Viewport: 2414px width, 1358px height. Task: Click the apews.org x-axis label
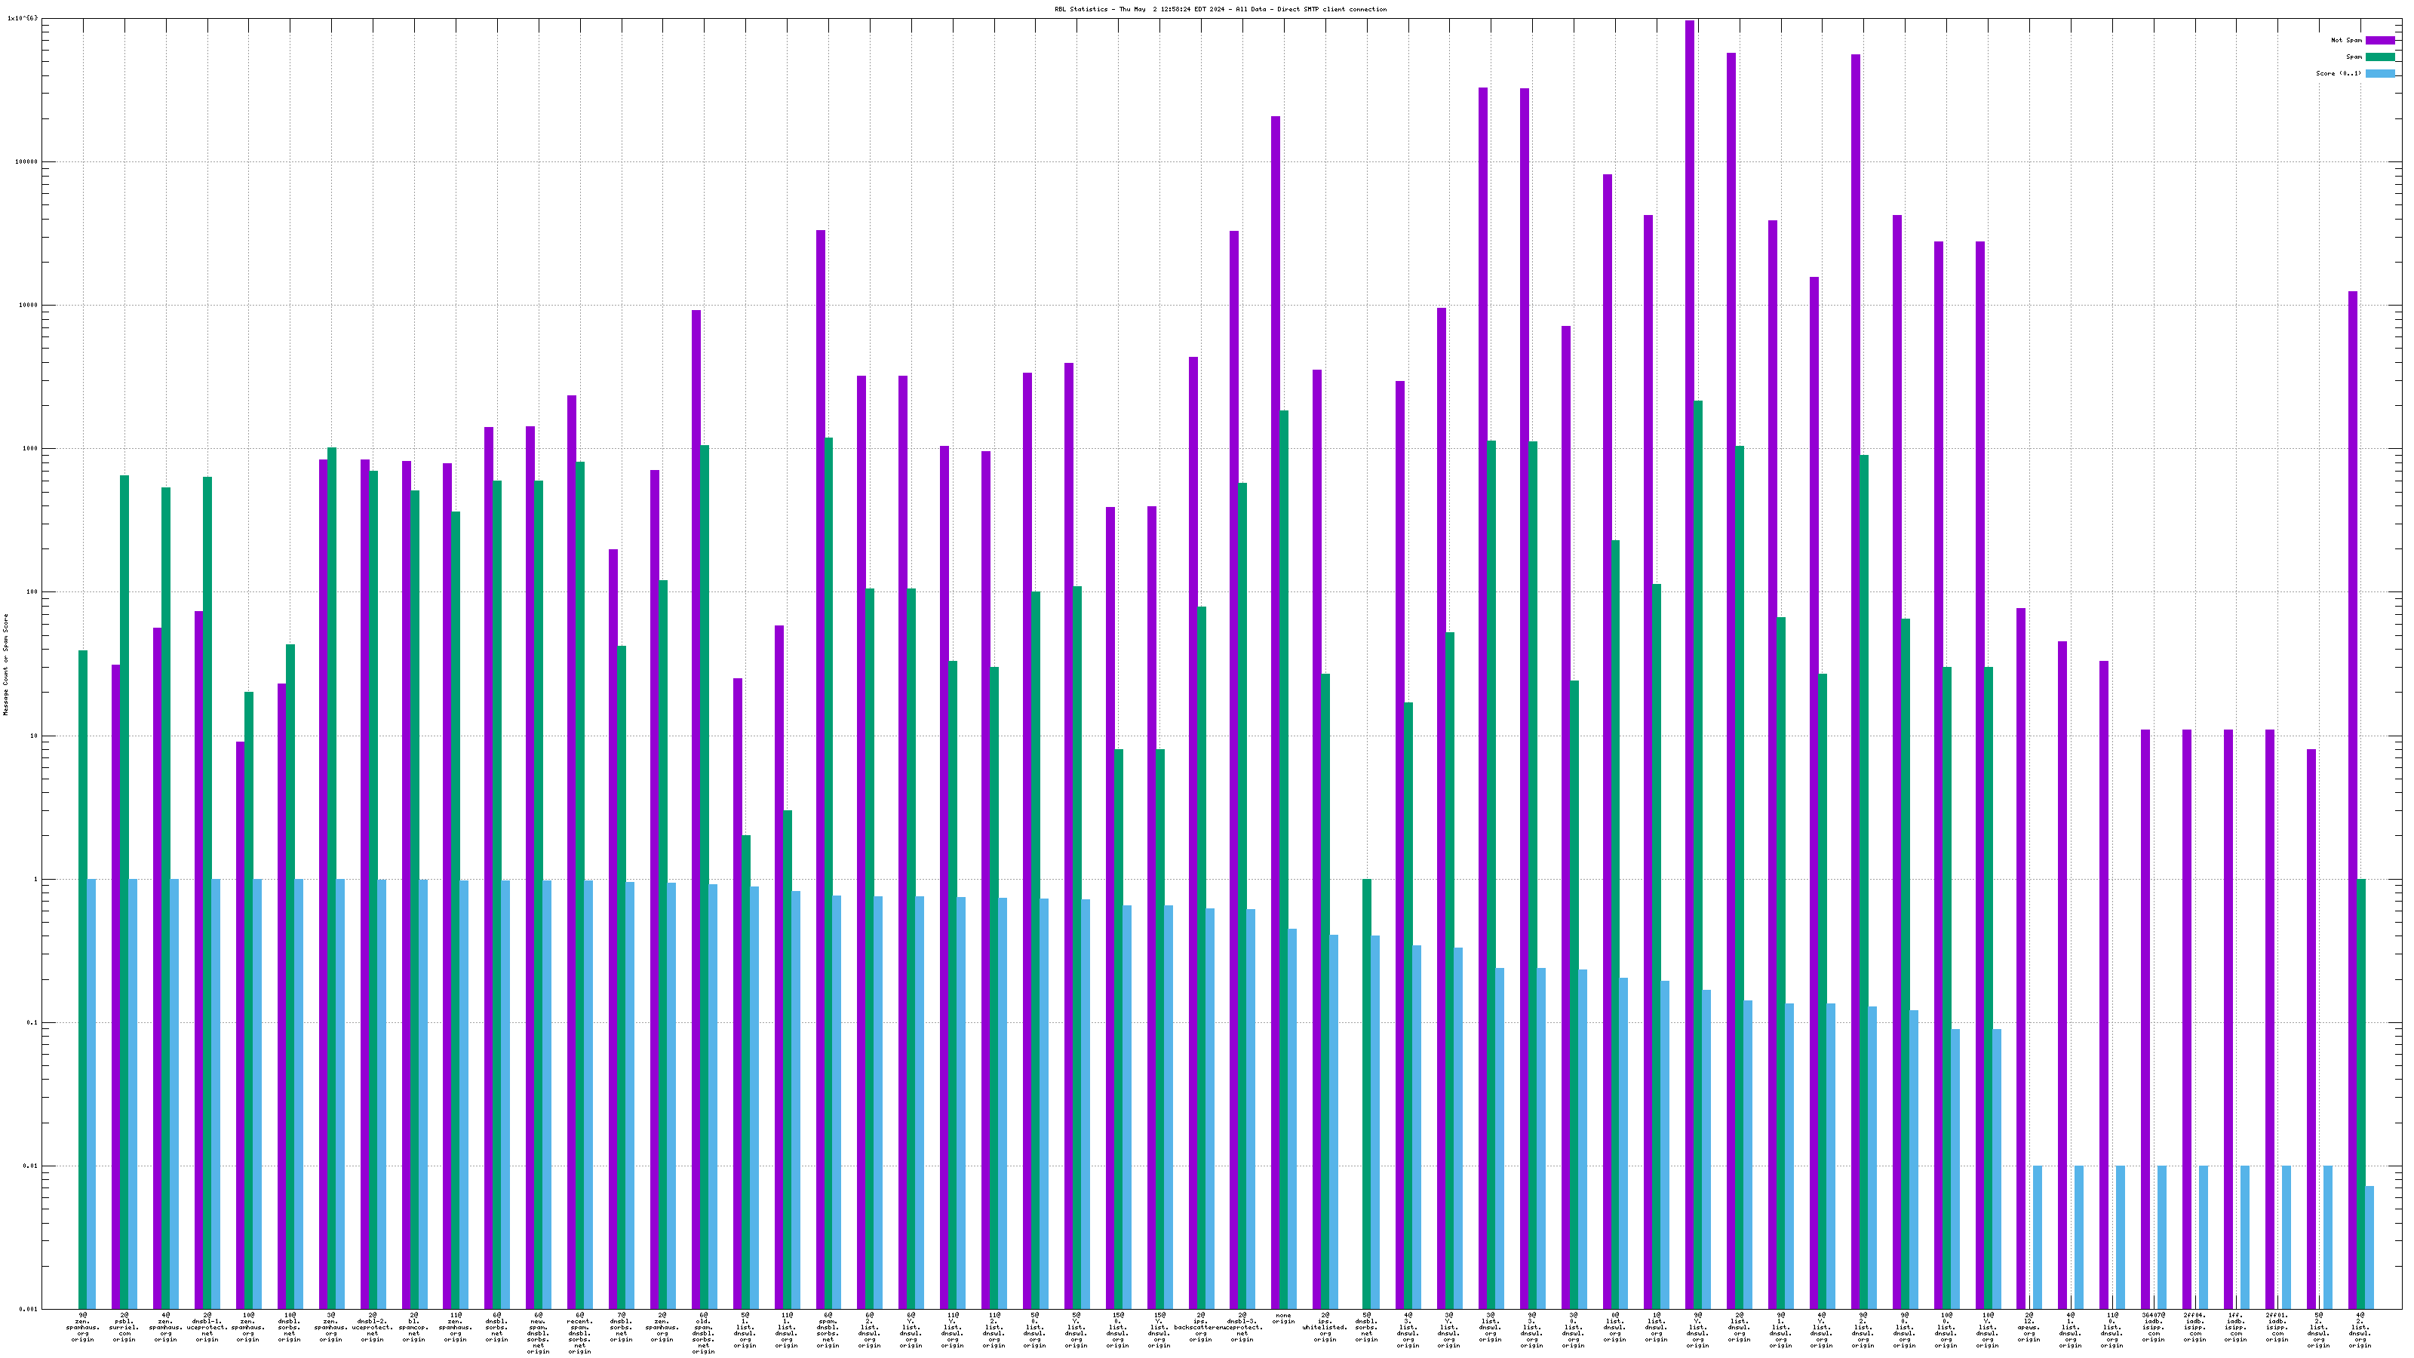(x=2028, y=1327)
